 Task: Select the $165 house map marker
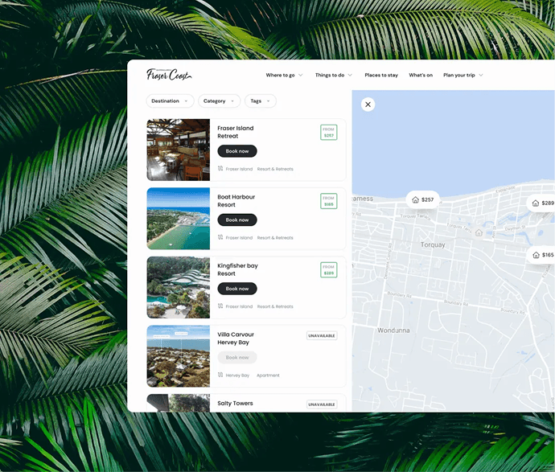pos(541,255)
